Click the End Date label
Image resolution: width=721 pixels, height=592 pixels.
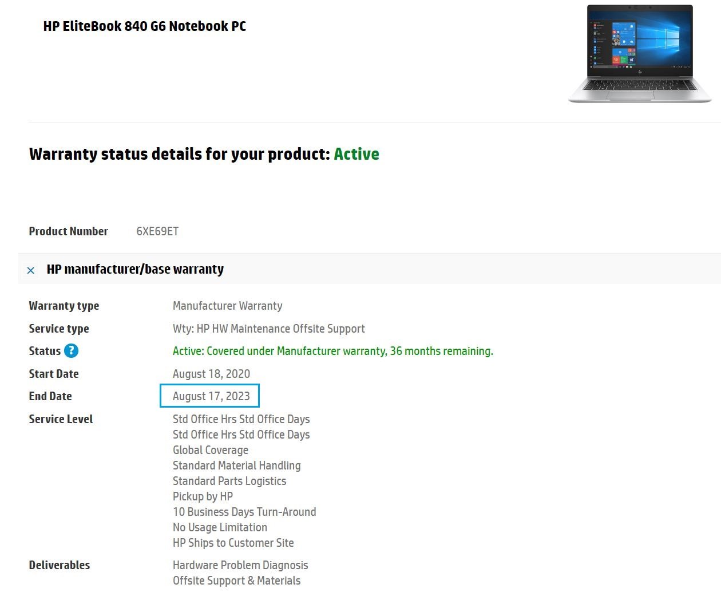(x=50, y=396)
